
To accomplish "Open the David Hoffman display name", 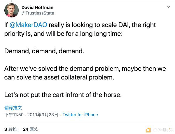I will 37,8.
